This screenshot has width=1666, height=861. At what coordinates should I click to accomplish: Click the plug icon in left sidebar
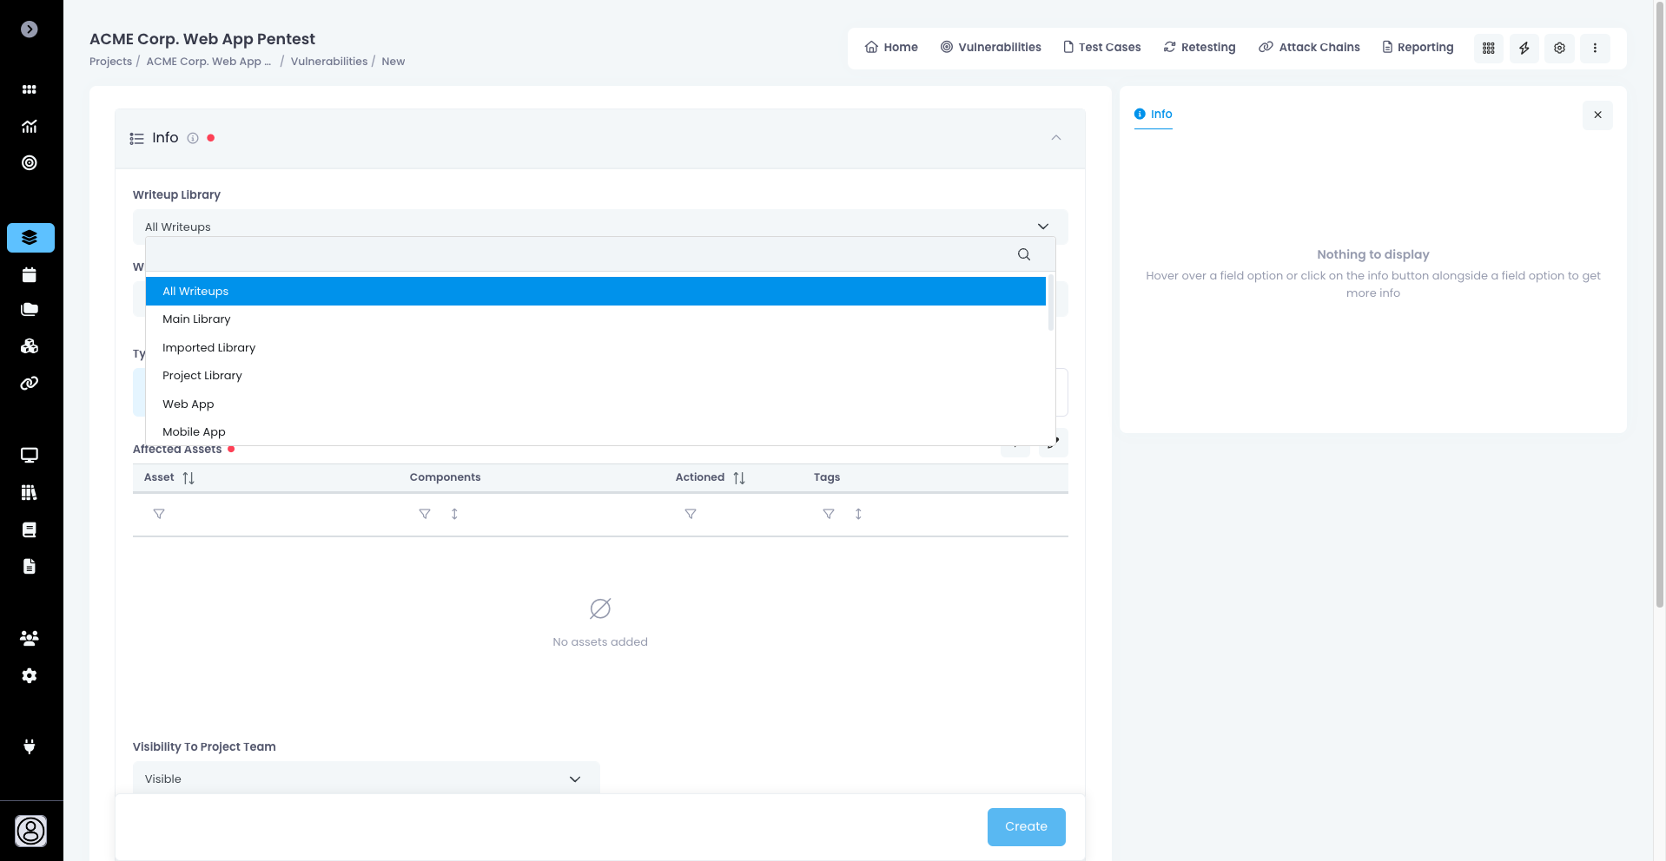pos(30,746)
